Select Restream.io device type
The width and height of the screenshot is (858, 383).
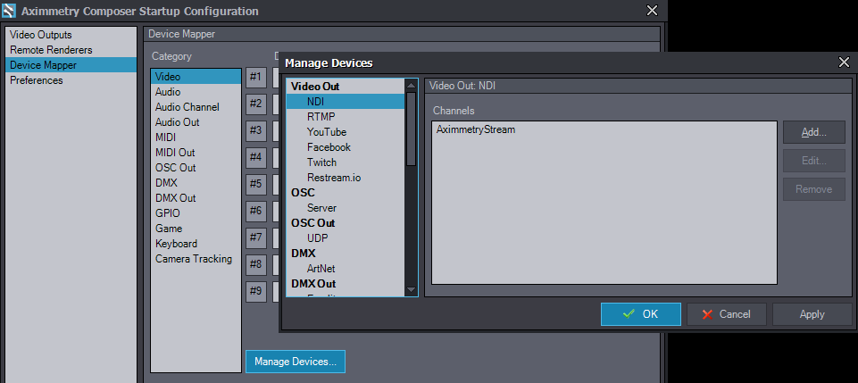point(346,178)
